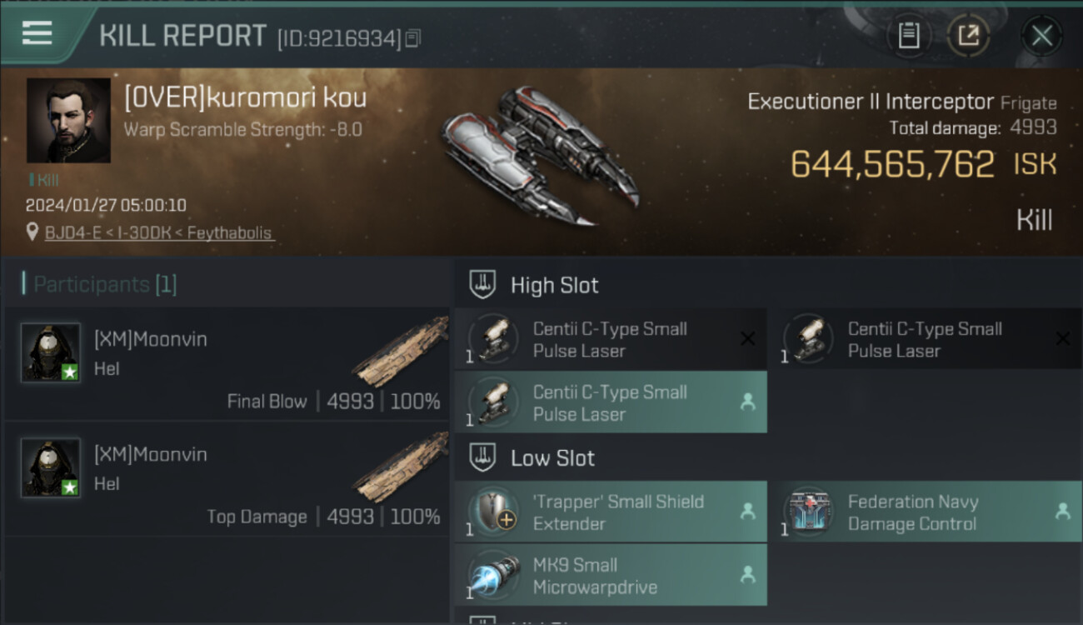Pick the MK9 Small Microwarpdrive module
This screenshot has width=1083, height=625.
point(611,576)
